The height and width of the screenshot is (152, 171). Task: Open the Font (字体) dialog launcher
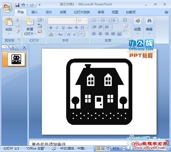tap(87, 40)
